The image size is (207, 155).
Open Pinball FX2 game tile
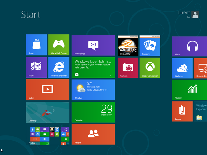point(128,46)
